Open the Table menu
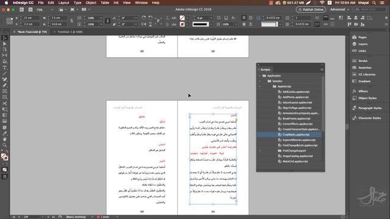 coord(105,2)
